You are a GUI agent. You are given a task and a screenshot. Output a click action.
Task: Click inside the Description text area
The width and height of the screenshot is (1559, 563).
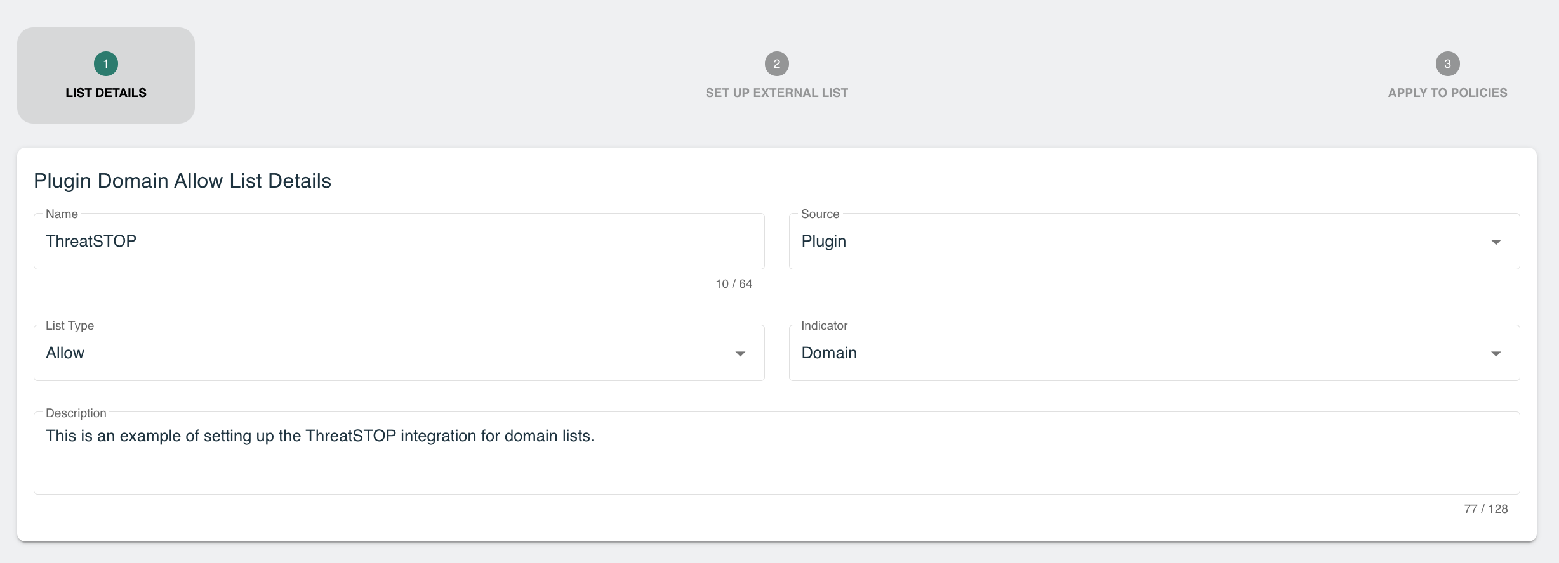tap(776, 453)
